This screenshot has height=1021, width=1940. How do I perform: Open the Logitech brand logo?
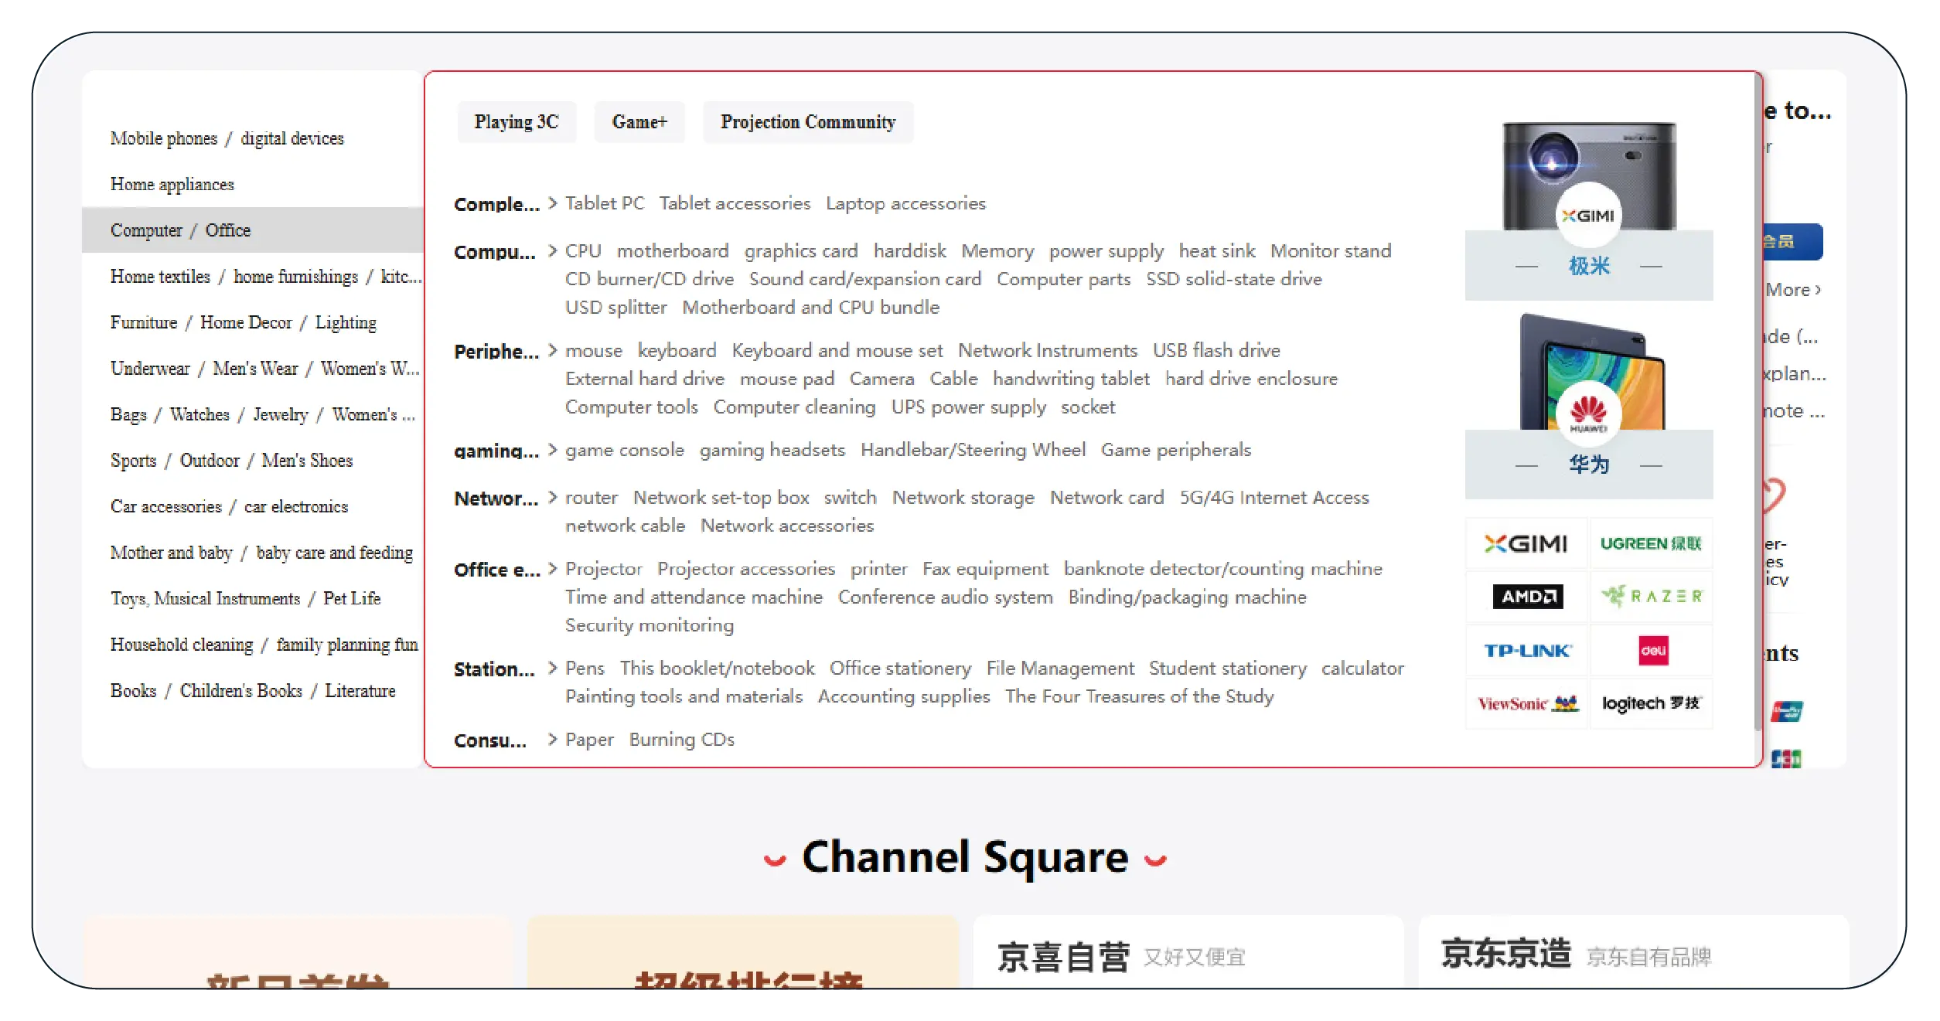1650,703
